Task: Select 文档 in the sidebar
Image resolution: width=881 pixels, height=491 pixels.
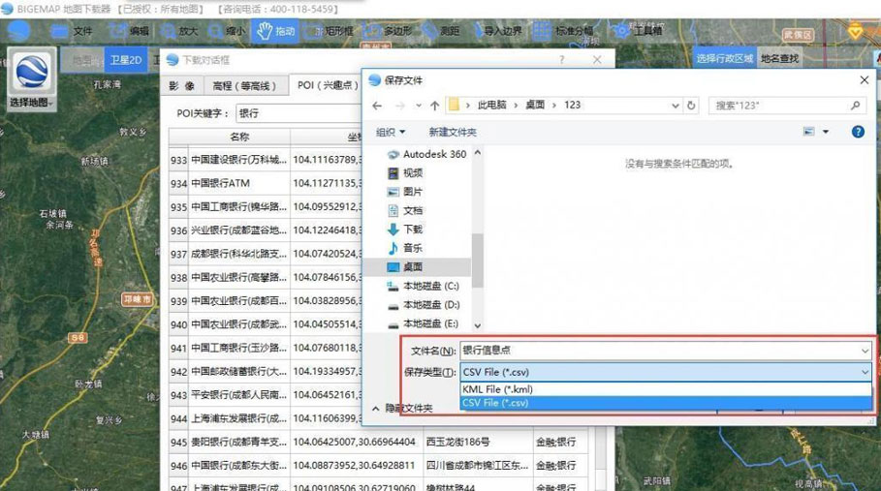Action: pyautogui.click(x=406, y=210)
